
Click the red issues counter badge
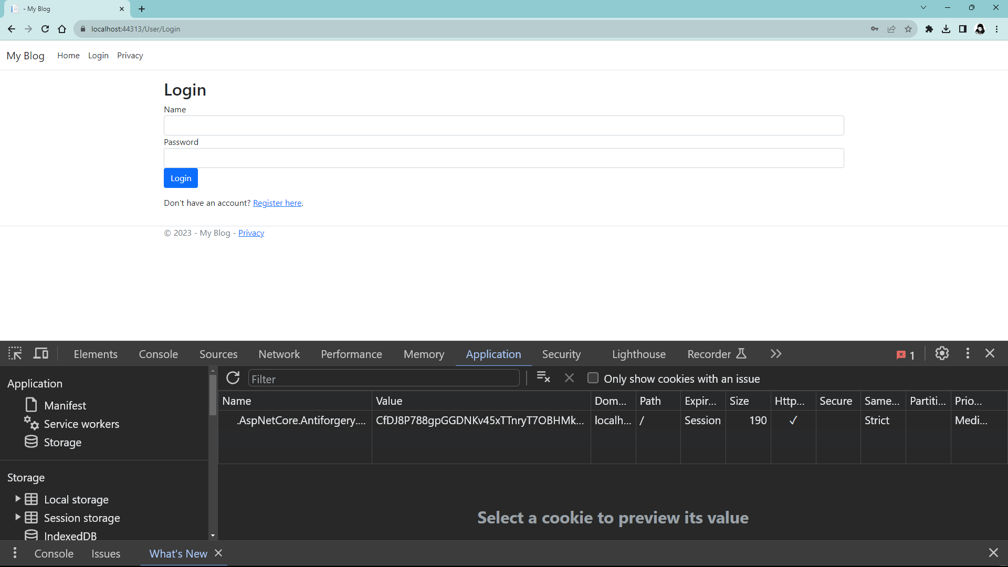(906, 355)
